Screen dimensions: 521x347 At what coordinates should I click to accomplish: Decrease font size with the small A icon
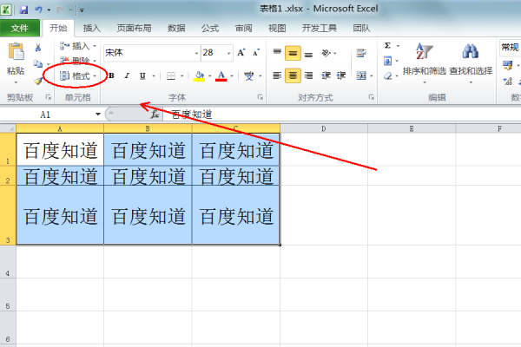[256, 52]
